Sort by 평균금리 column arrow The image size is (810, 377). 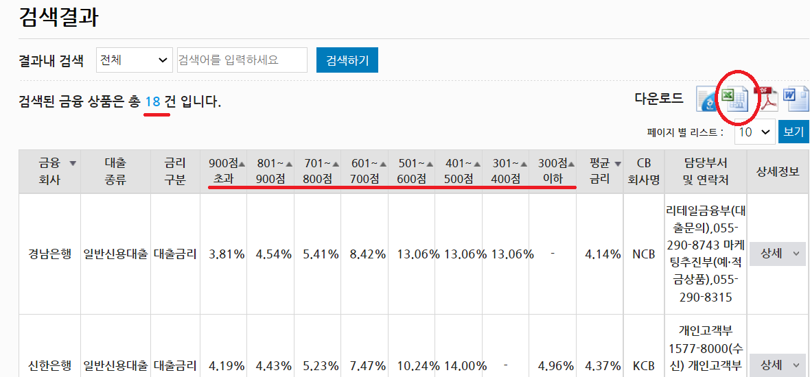click(617, 164)
